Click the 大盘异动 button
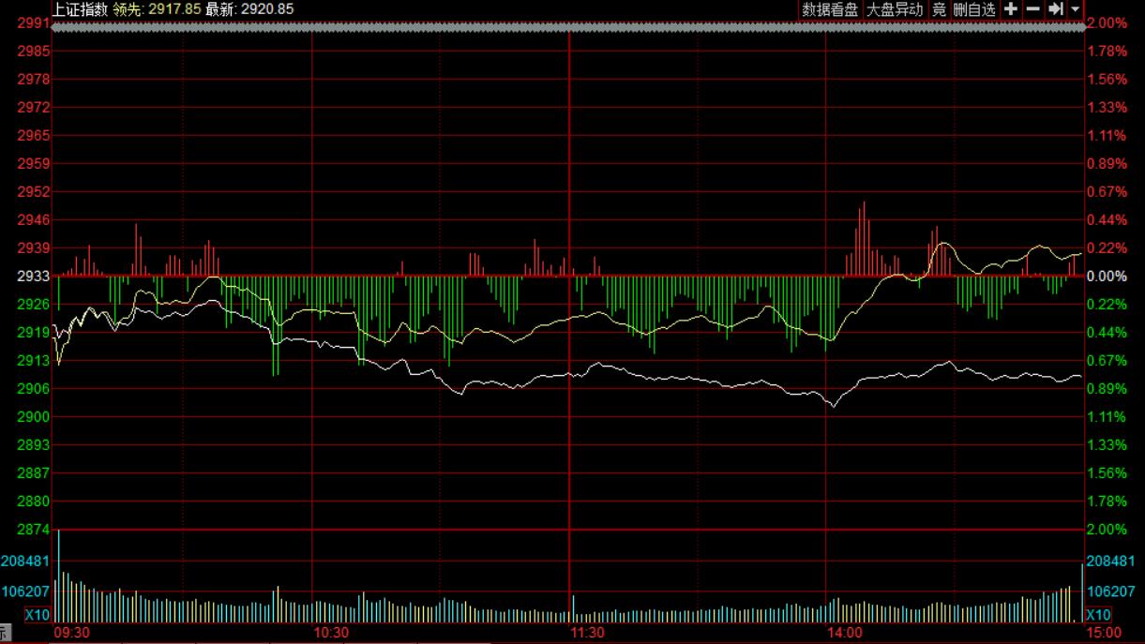Viewport: 1145px width, 644px height. click(895, 9)
